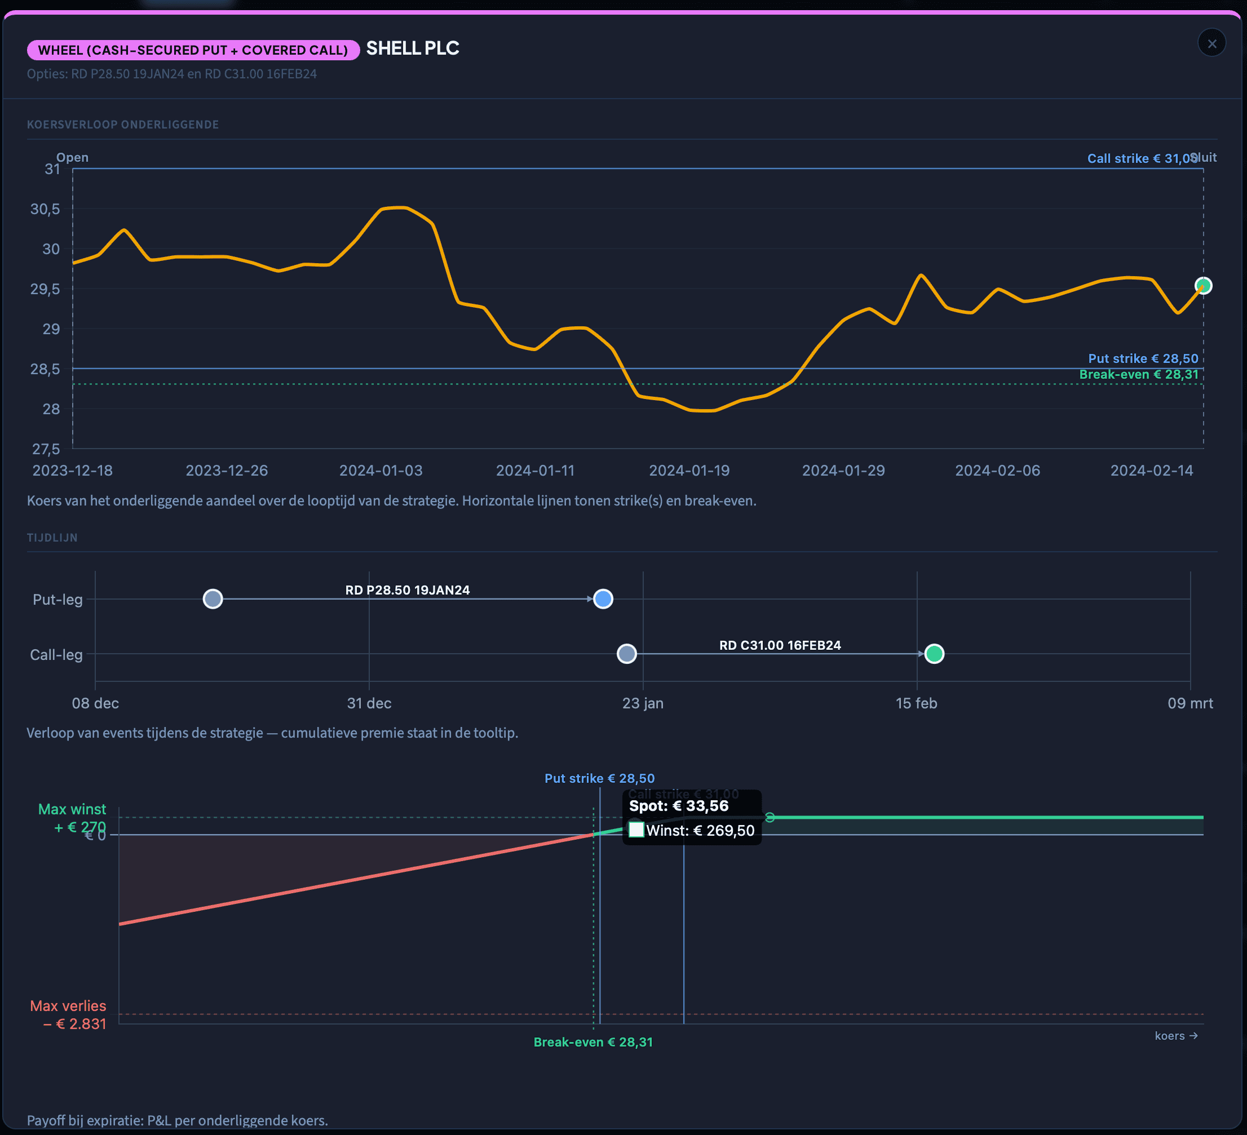
Task: Click the '− € 2.831' max loss value
Action: (75, 1024)
